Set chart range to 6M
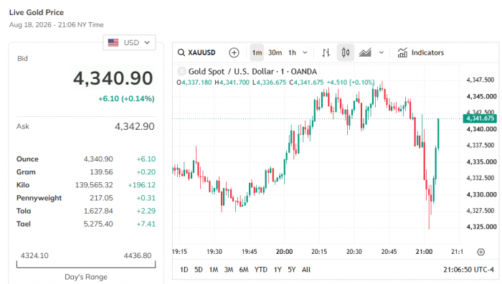Image resolution: width=502 pixels, height=284 pixels. pos(244,270)
